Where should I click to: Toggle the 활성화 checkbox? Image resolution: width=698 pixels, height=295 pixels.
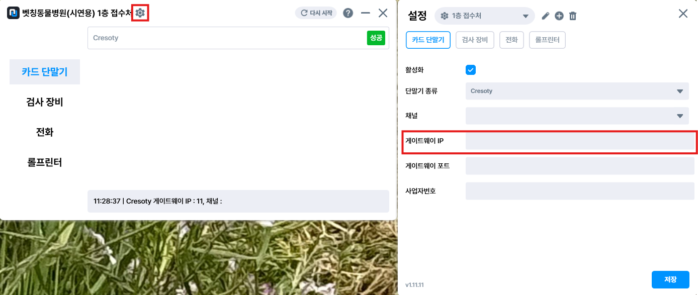(x=471, y=70)
